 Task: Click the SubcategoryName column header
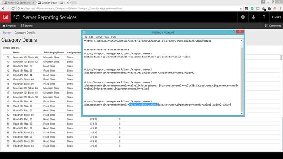(x=54, y=53)
